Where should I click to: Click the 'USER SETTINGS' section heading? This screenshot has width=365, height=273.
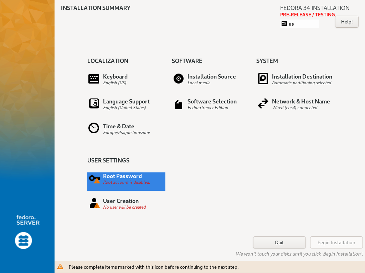pos(108,160)
